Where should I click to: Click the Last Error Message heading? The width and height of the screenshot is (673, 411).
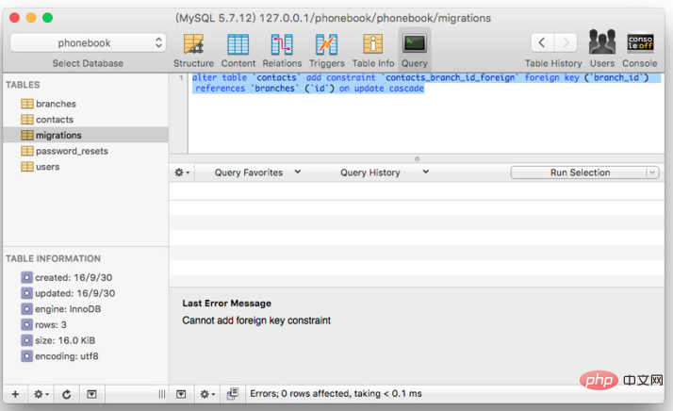pyautogui.click(x=226, y=304)
